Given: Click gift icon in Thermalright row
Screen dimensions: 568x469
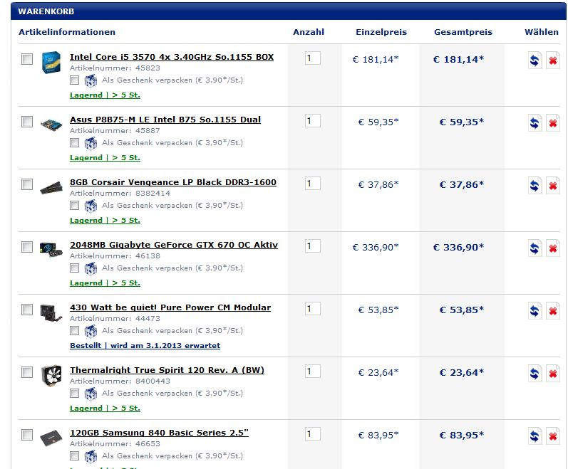Looking at the screenshot, I should coord(91,394).
